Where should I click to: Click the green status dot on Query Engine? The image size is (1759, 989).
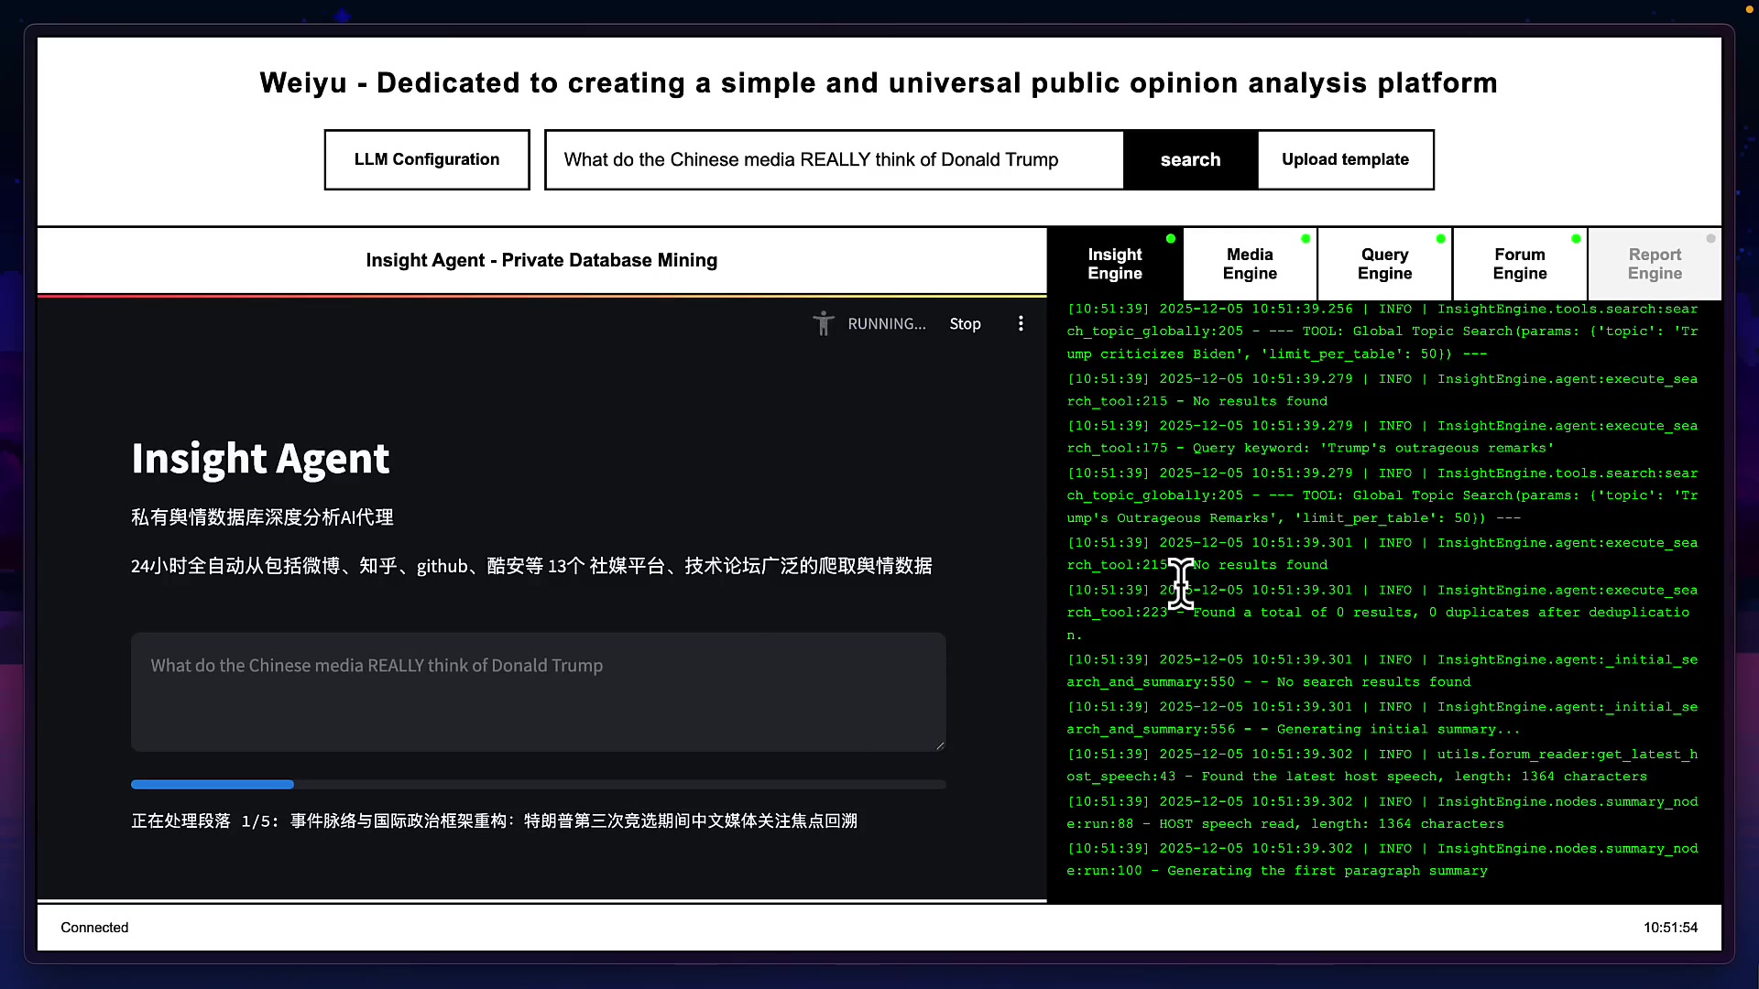(1440, 239)
